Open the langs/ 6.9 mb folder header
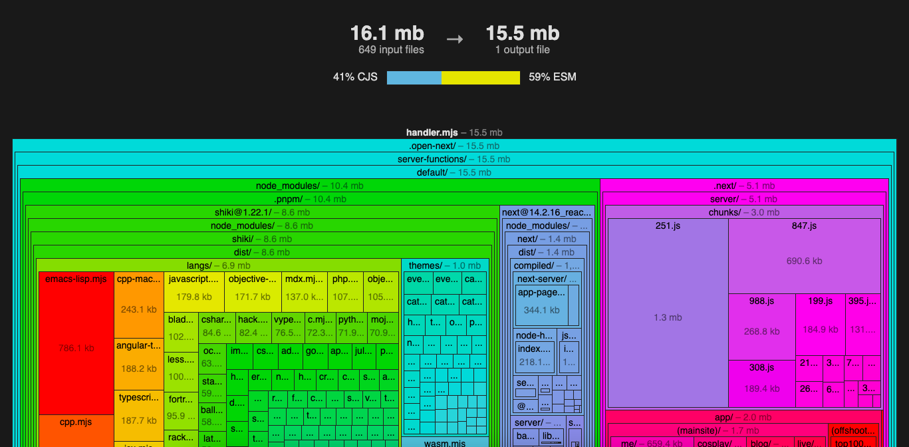This screenshot has height=447, width=909. click(x=219, y=265)
